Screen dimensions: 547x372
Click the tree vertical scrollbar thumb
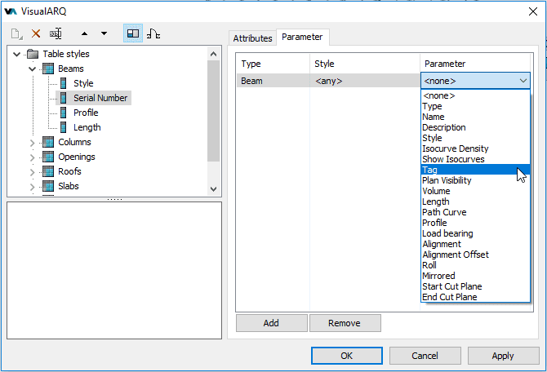click(x=214, y=111)
